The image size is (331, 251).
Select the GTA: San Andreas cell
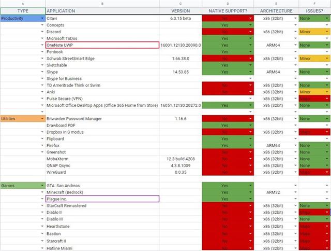[x=102, y=186]
